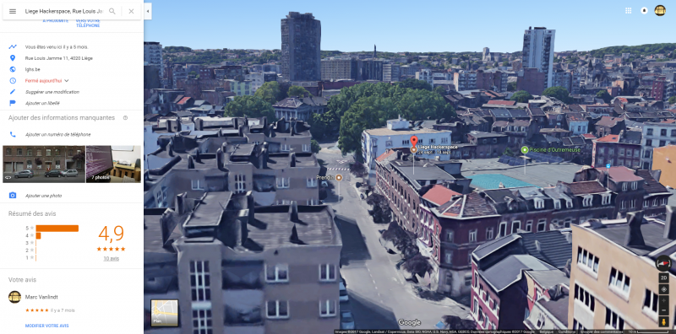This screenshot has height=334, width=676.
Task: Click the compass rotation control
Action: tap(663, 263)
